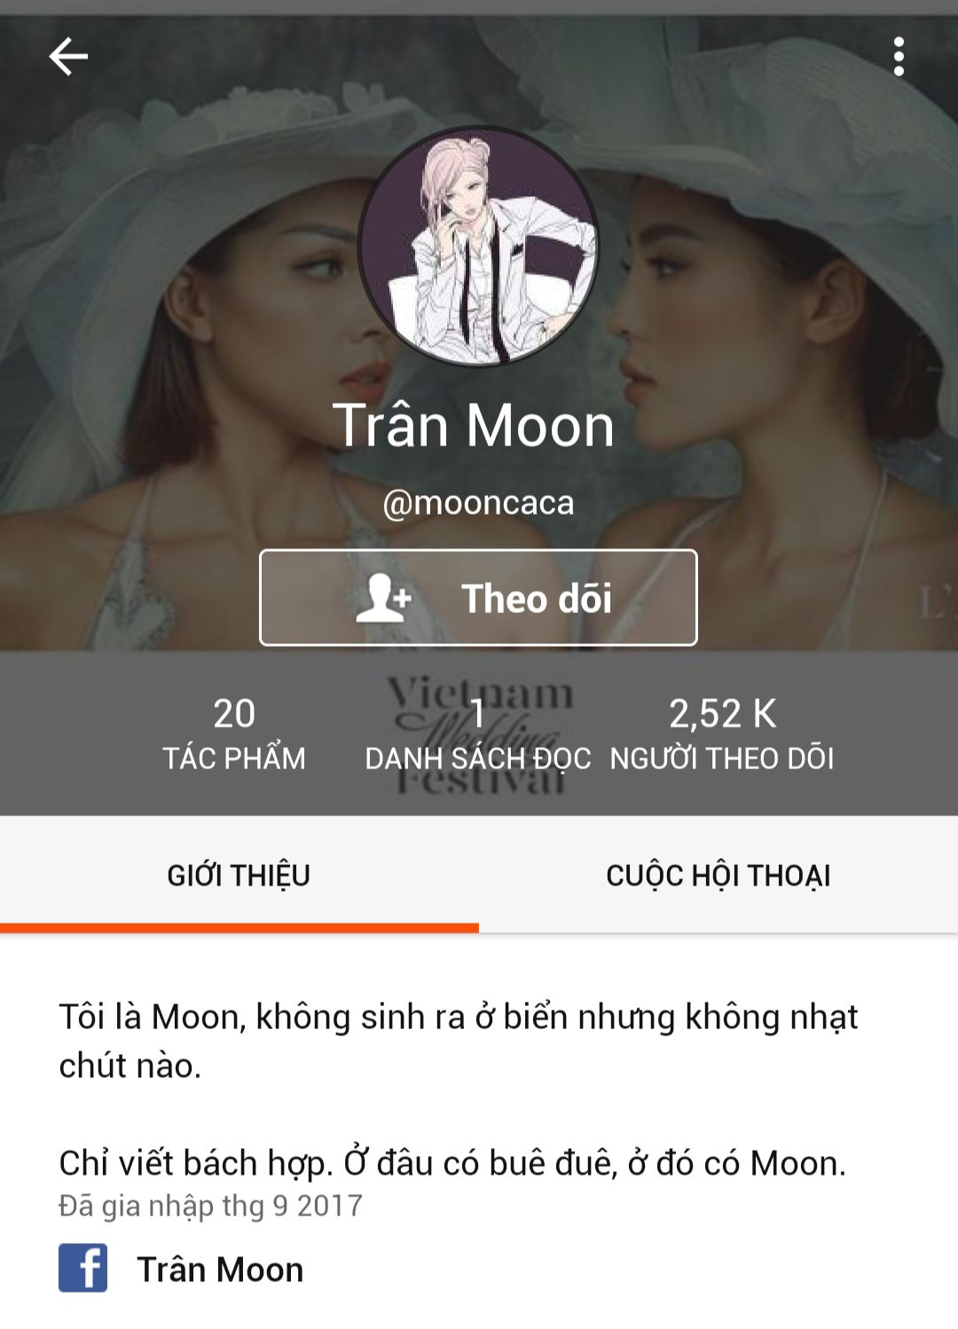Viewport: 958px width, 1329px height.
Task: Click the Trân Moon display name heading
Action: click(x=474, y=425)
